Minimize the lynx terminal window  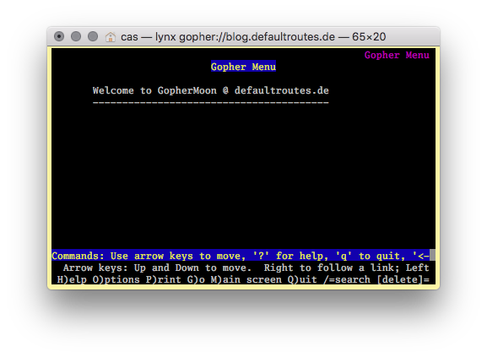tap(76, 36)
